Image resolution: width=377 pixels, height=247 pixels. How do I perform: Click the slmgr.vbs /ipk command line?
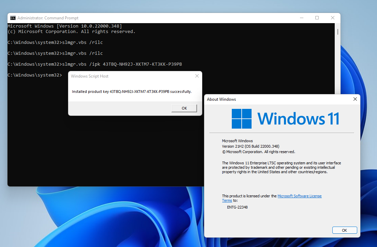pos(95,64)
